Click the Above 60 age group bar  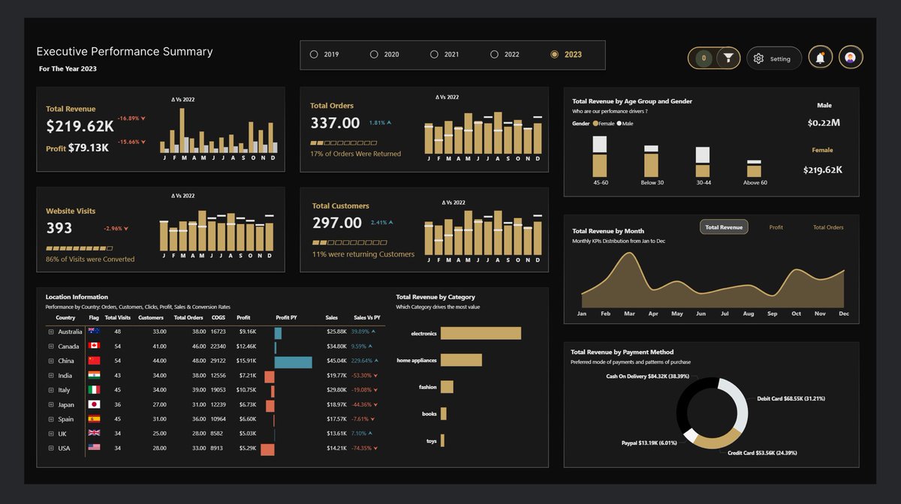pyautogui.click(x=754, y=169)
